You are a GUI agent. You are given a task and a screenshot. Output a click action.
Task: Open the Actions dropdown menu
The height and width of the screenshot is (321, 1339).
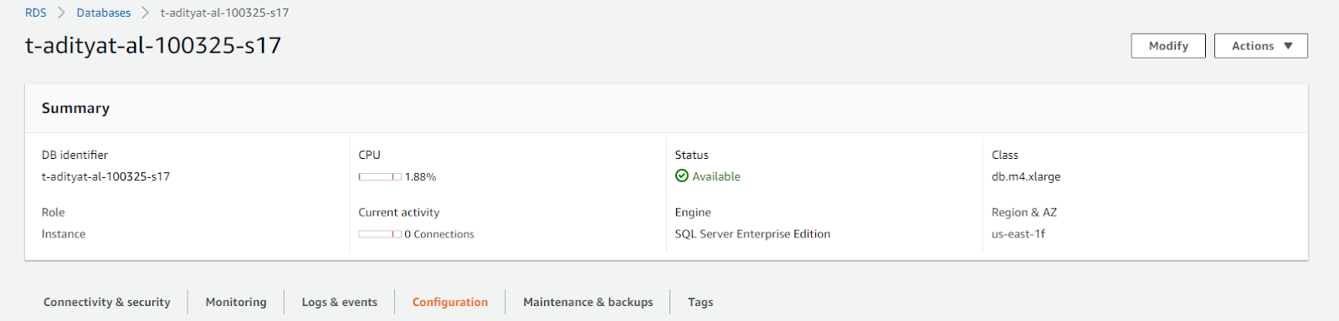1261,46
